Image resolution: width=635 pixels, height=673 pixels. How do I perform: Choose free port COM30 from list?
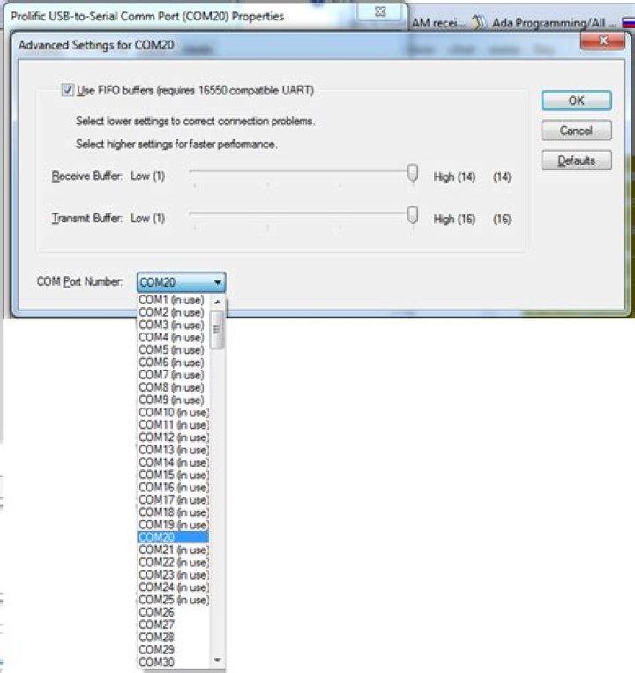pyautogui.click(x=174, y=662)
